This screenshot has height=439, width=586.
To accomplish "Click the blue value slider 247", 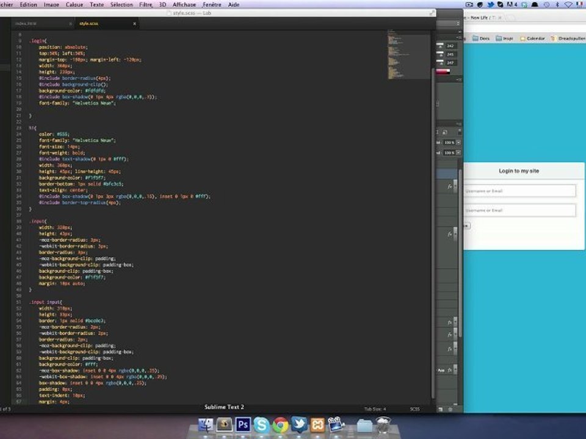I will 440,63.
